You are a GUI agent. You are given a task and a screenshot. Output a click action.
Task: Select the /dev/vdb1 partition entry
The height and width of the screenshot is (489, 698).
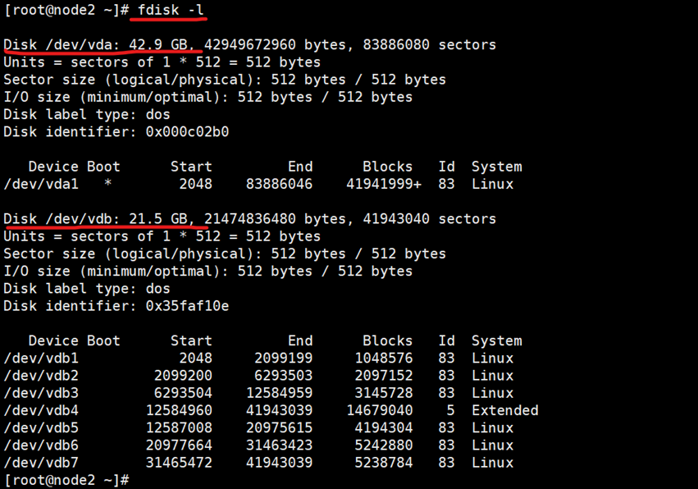click(x=41, y=359)
